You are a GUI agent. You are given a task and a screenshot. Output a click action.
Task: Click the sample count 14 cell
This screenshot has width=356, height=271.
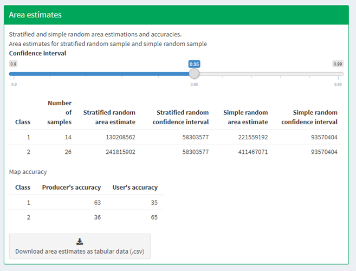[x=68, y=137]
